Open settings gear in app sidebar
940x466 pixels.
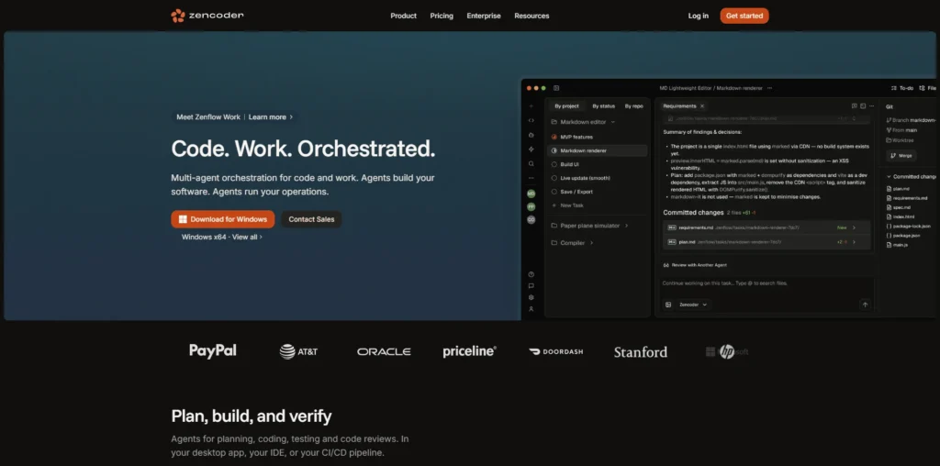tap(531, 298)
